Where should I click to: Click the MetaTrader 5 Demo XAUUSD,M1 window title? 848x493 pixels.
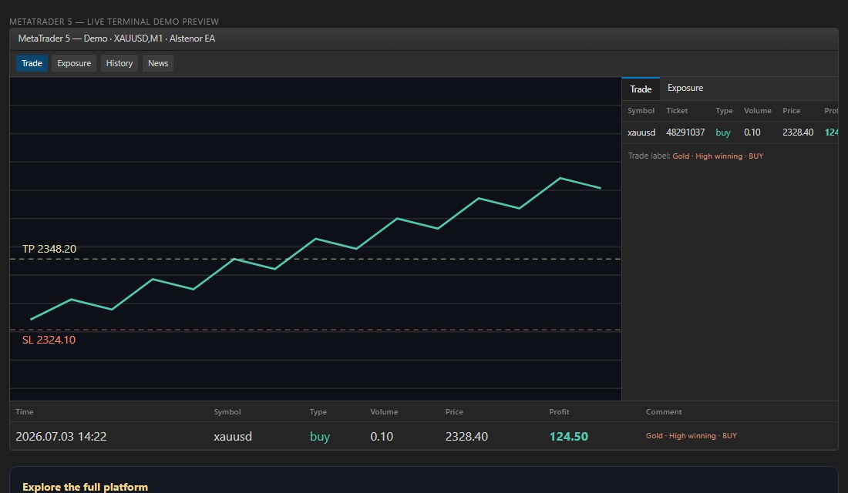116,39
